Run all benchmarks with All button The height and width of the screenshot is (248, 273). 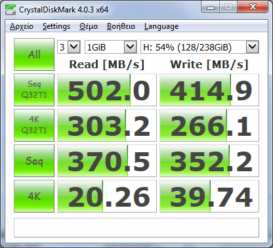click(34, 54)
